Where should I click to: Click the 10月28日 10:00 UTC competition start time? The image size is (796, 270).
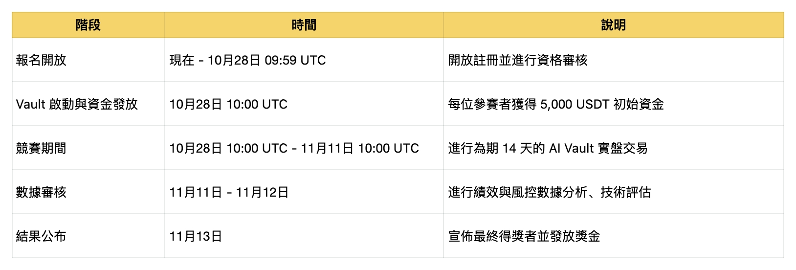[228, 148]
